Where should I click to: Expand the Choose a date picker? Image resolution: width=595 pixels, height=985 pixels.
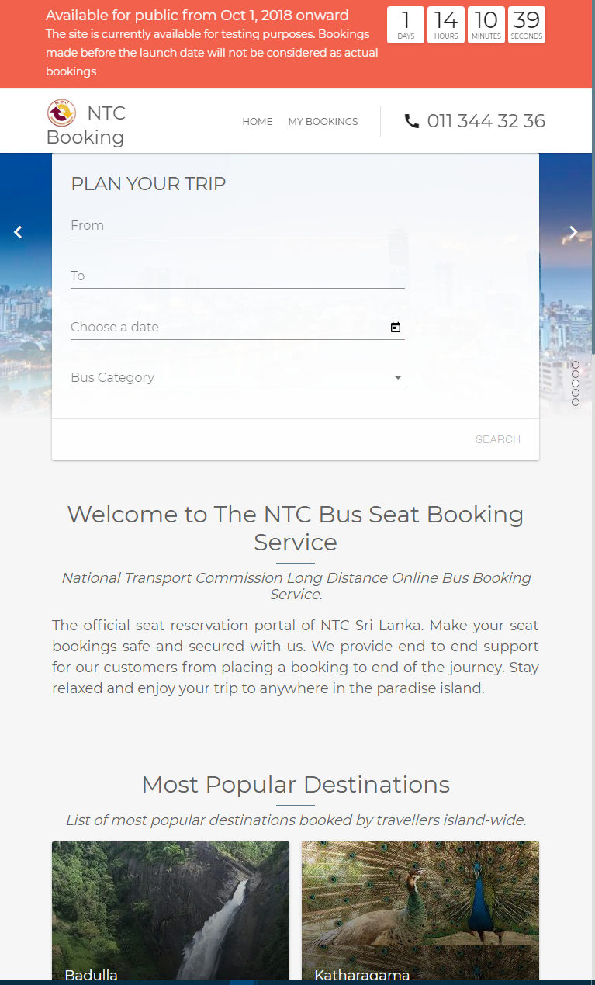coord(233,327)
